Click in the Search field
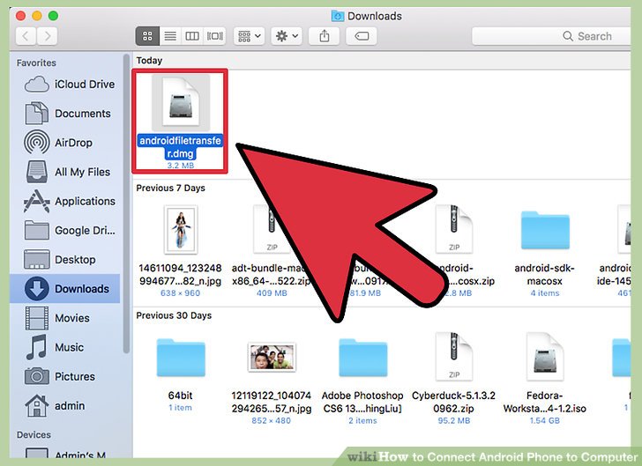642x466 pixels. point(551,36)
